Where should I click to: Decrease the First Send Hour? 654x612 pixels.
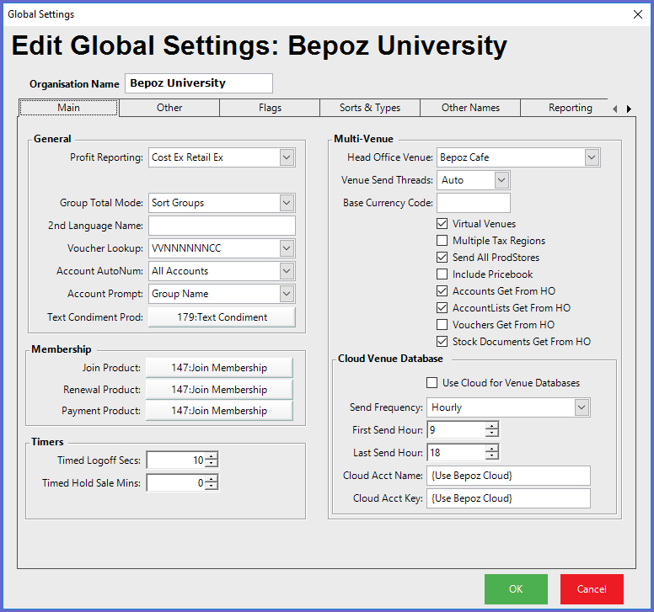tap(492, 434)
